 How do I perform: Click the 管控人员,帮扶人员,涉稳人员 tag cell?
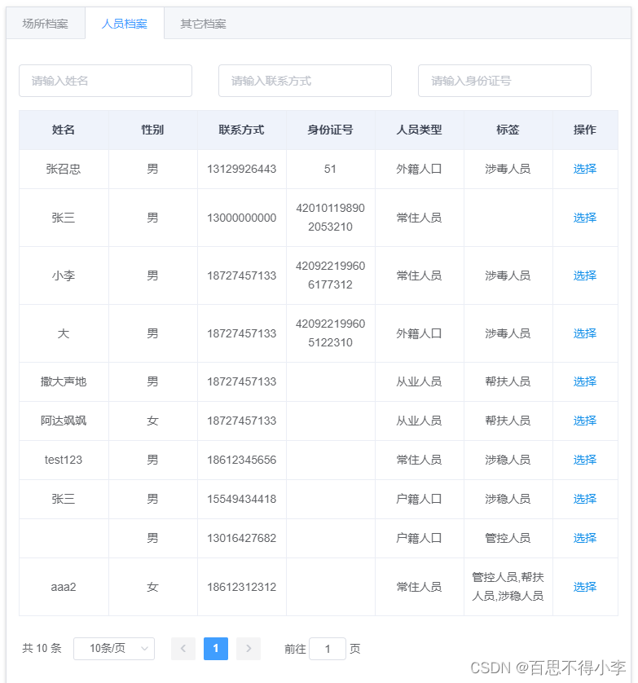508,587
